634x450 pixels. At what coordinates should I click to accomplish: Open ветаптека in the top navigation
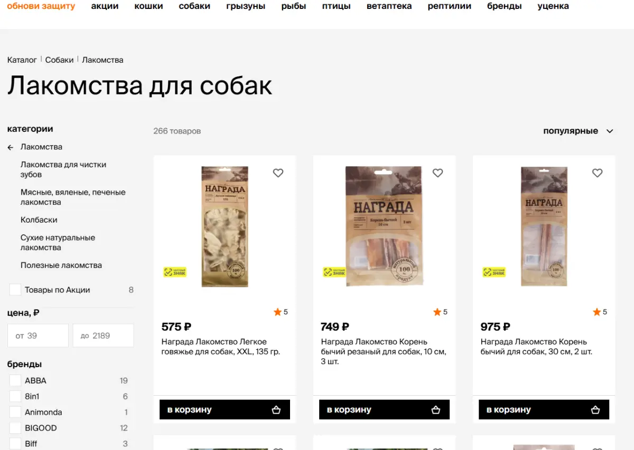tap(389, 6)
